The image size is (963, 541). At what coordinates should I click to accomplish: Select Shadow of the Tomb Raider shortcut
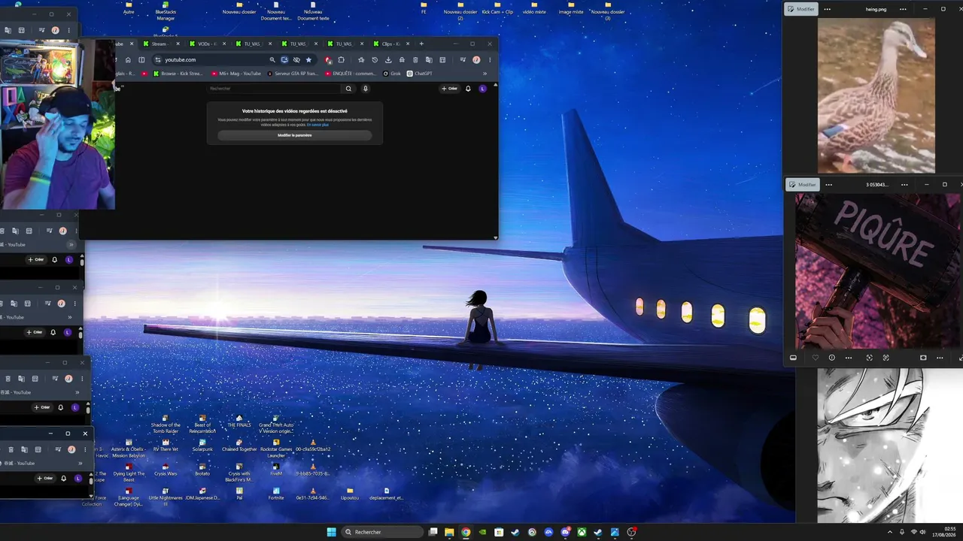(x=166, y=425)
